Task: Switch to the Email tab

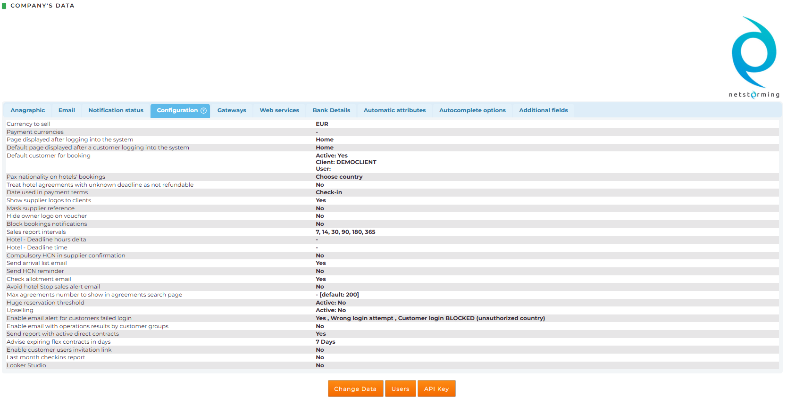Action: (67, 110)
